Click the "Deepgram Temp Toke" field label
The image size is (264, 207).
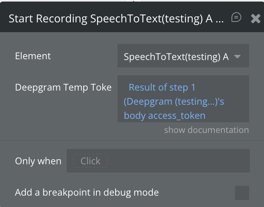63,87
